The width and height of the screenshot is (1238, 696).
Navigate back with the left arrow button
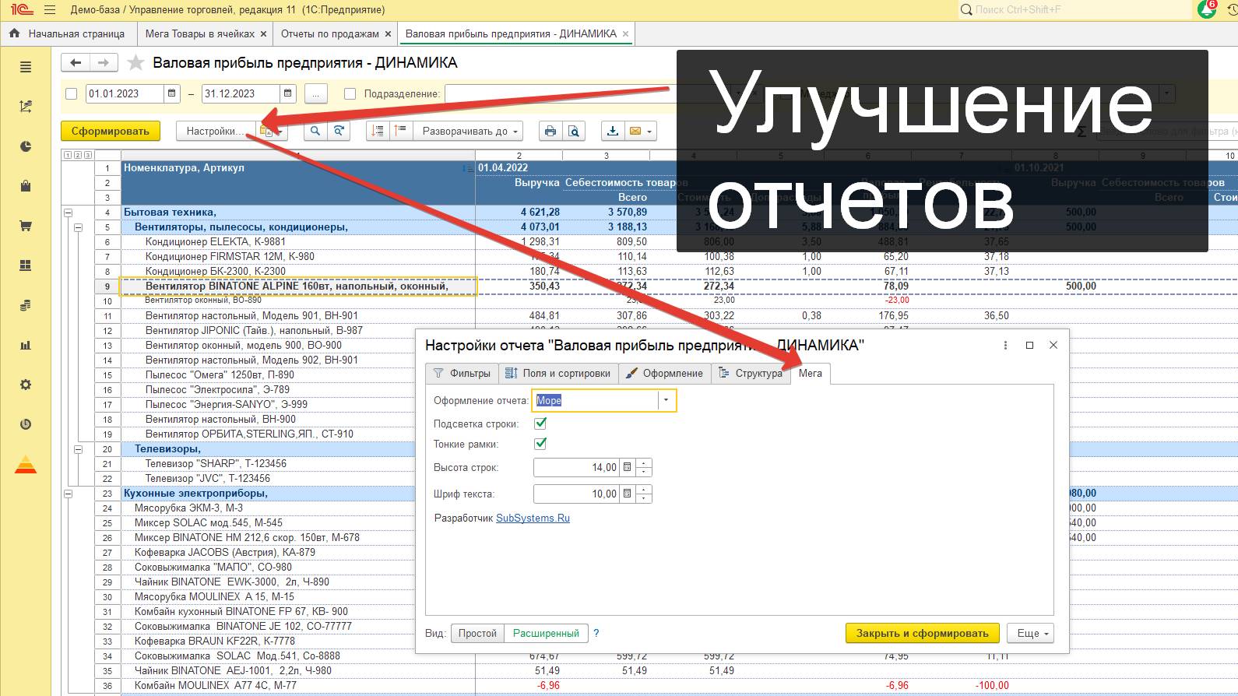(x=76, y=63)
